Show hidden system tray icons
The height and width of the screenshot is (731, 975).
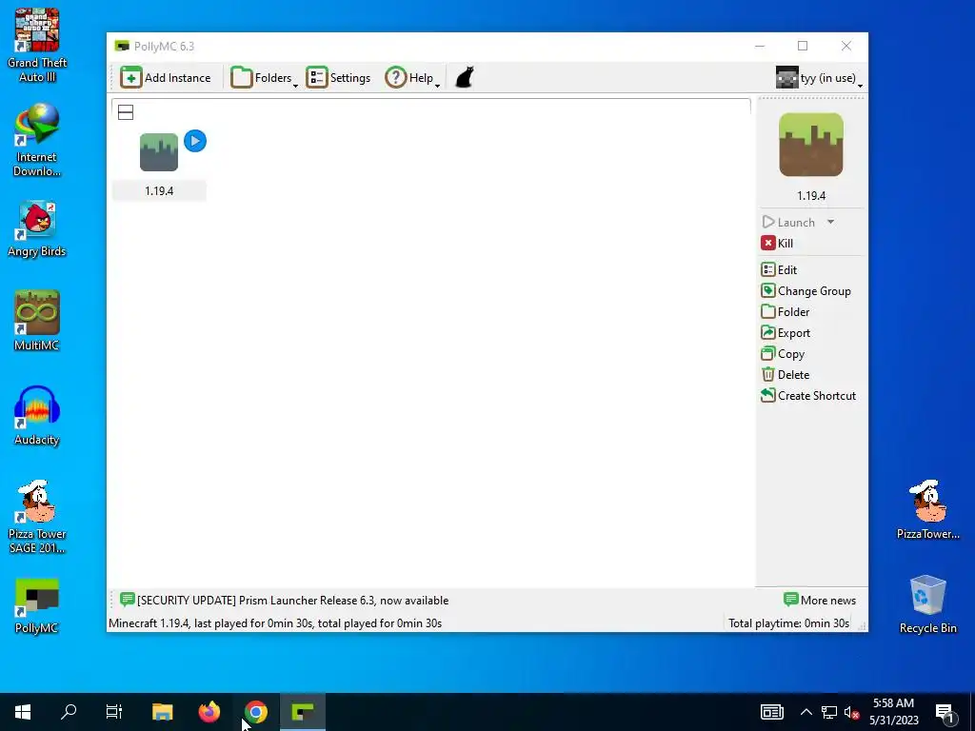click(x=806, y=712)
